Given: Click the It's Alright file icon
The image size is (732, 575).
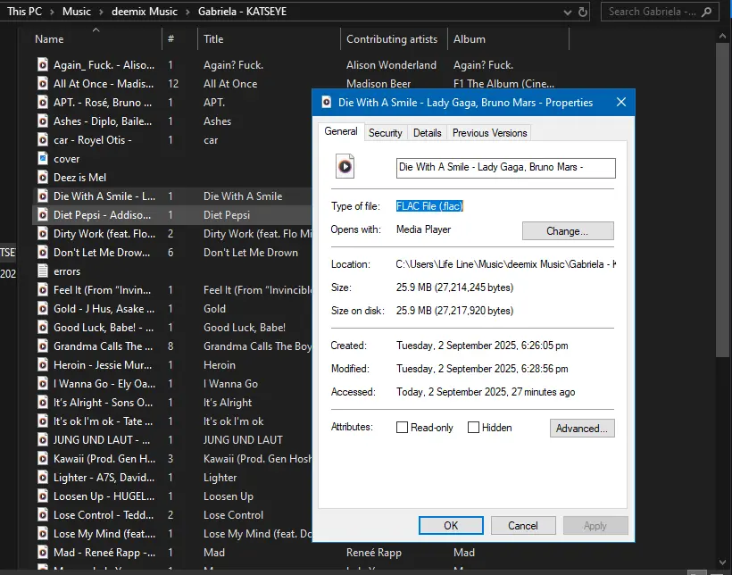Looking at the screenshot, I should 43,402.
